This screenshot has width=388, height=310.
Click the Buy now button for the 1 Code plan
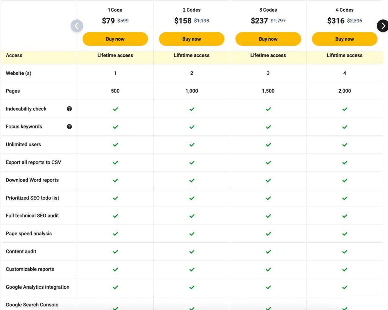115,39
